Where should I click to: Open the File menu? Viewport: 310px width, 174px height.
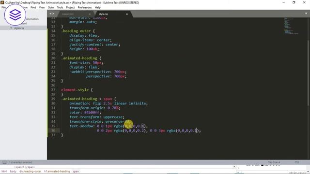click(3, 8)
